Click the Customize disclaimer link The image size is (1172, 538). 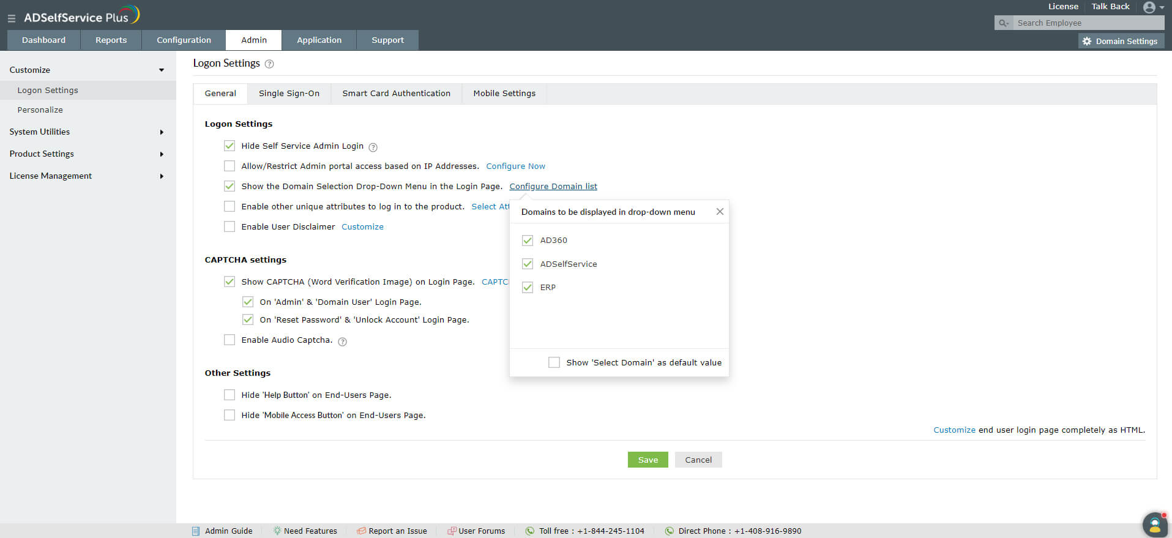[x=363, y=226]
